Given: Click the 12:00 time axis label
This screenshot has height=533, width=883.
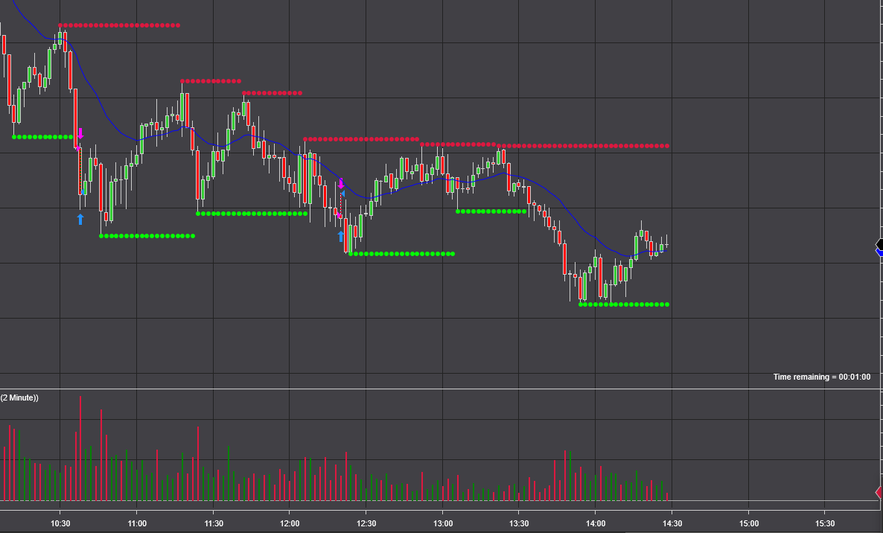Looking at the screenshot, I should pos(290,523).
